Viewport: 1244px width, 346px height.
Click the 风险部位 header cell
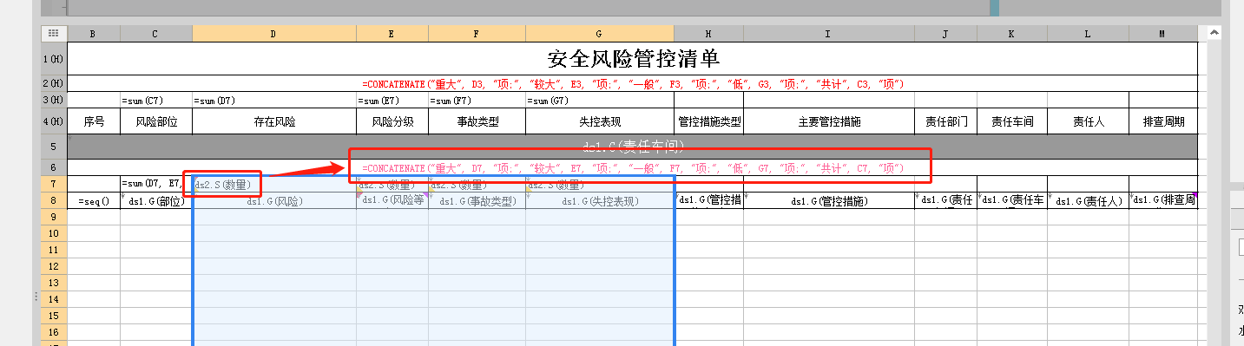click(x=156, y=121)
